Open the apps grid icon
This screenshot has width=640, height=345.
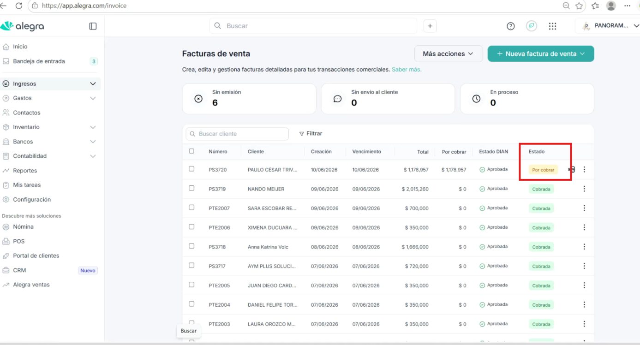point(553,26)
